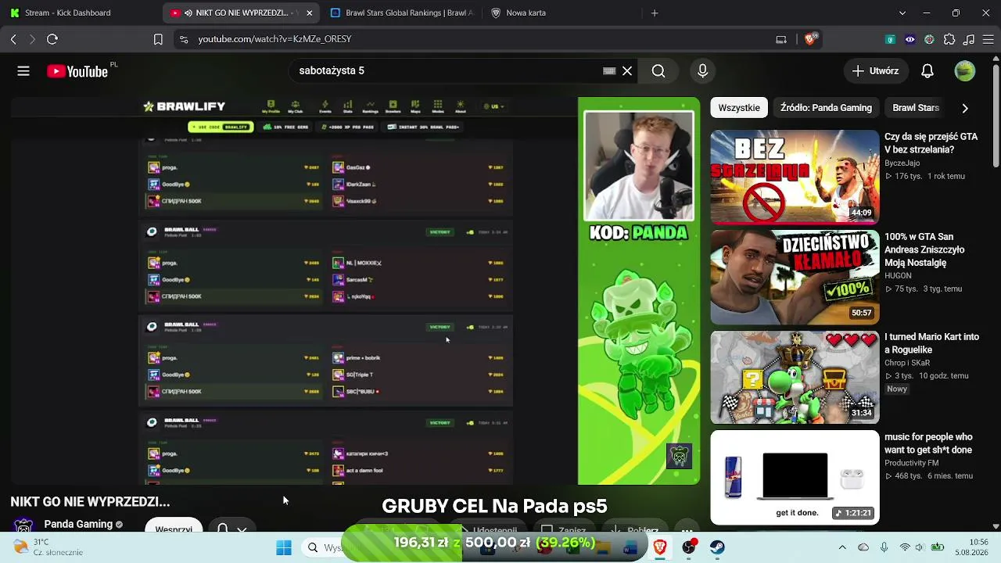Open the Panda Gaming channel name link
This screenshot has height=563, width=1001.
coord(78,524)
